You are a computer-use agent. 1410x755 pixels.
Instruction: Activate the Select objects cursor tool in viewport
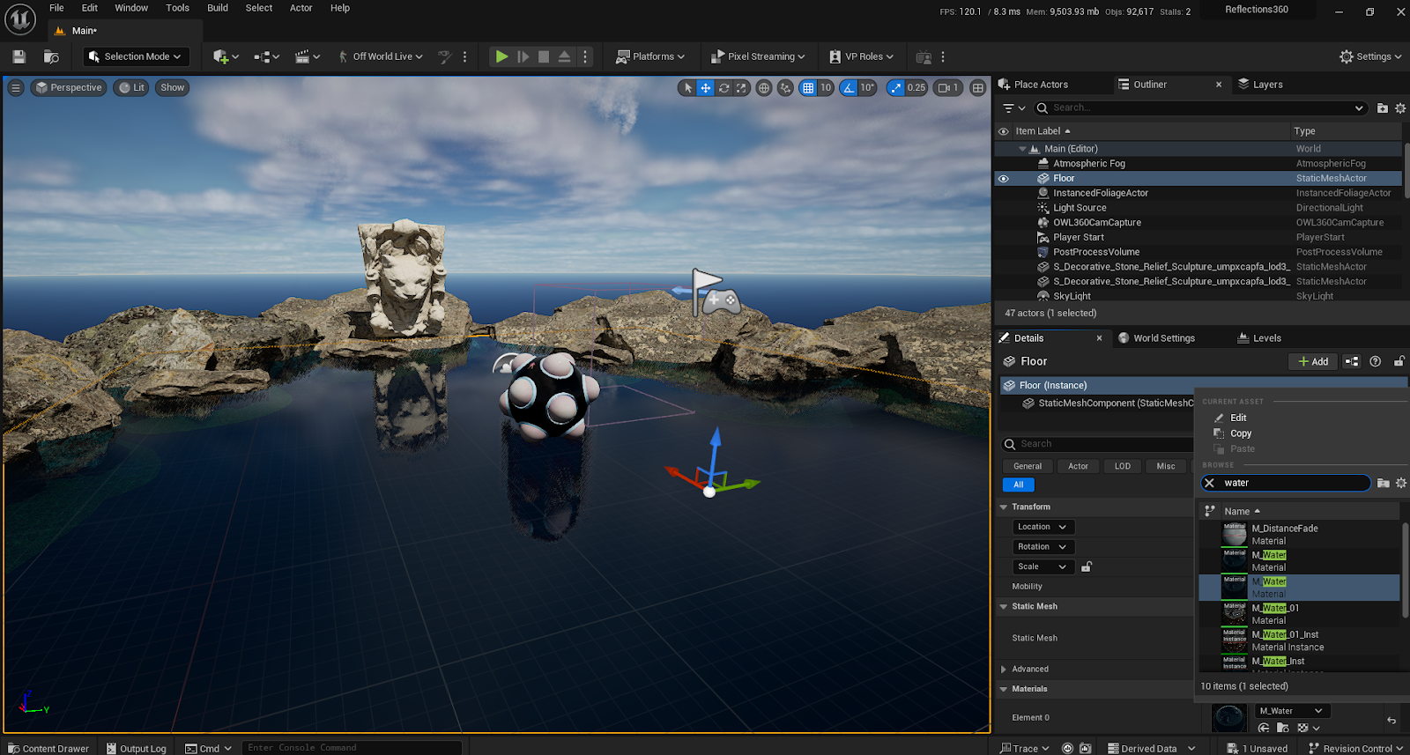687,88
